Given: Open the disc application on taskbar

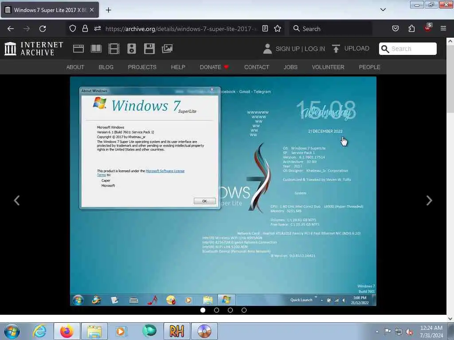Looking at the screenshot, I should tap(204, 331).
